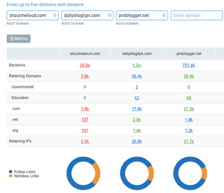Open problogger.net .org value 1.2k
224x193 pixels.
[x=189, y=130]
